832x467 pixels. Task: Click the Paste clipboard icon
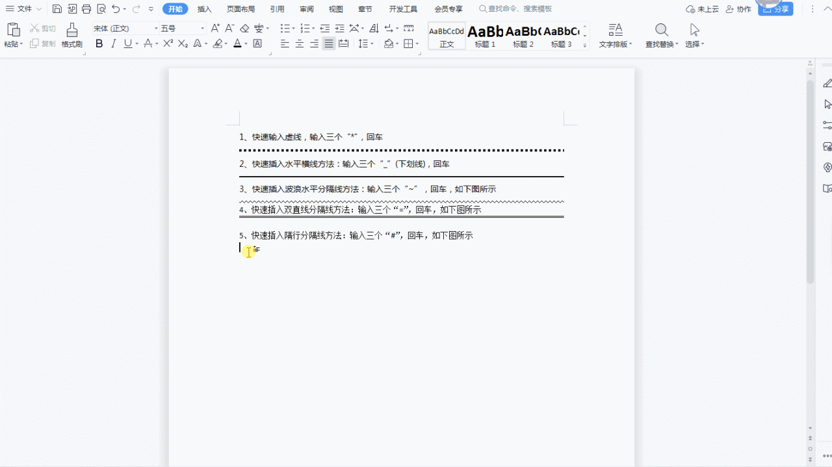(13, 29)
